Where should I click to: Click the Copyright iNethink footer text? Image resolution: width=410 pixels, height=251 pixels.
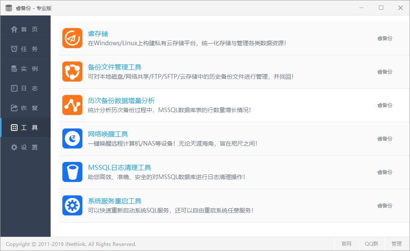point(71,244)
